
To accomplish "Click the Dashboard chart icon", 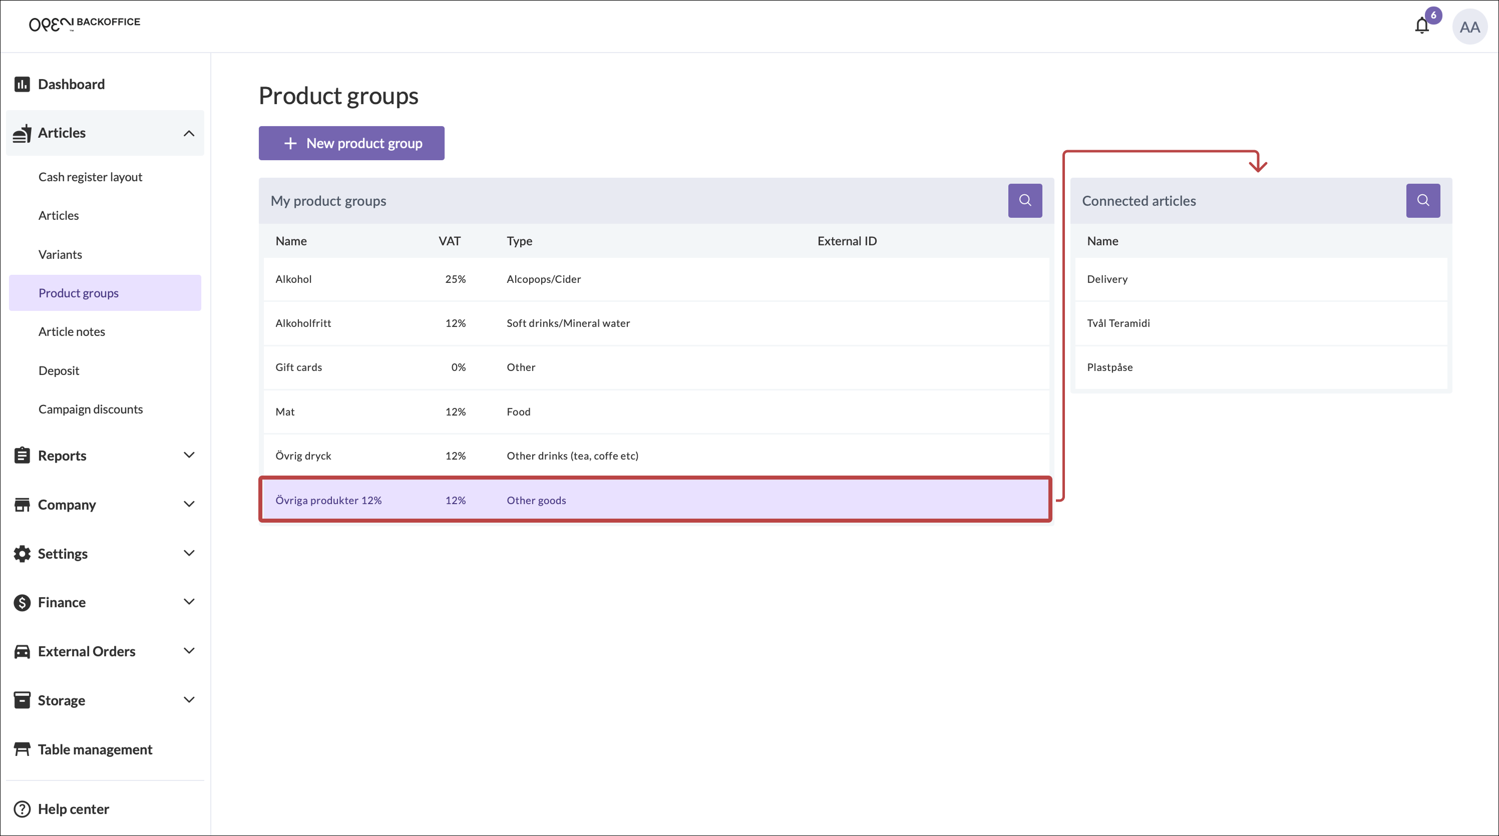I will point(22,85).
